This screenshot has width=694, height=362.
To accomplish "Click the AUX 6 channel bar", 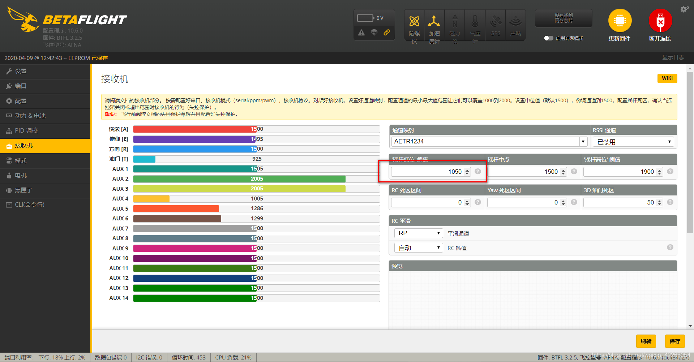I will 257,219.
